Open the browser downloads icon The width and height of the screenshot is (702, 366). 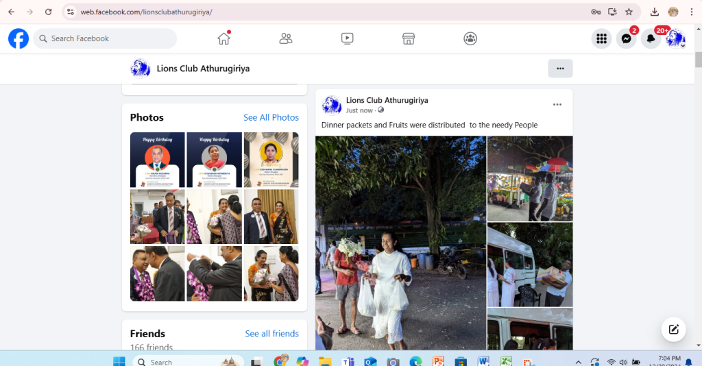click(x=655, y=12)
